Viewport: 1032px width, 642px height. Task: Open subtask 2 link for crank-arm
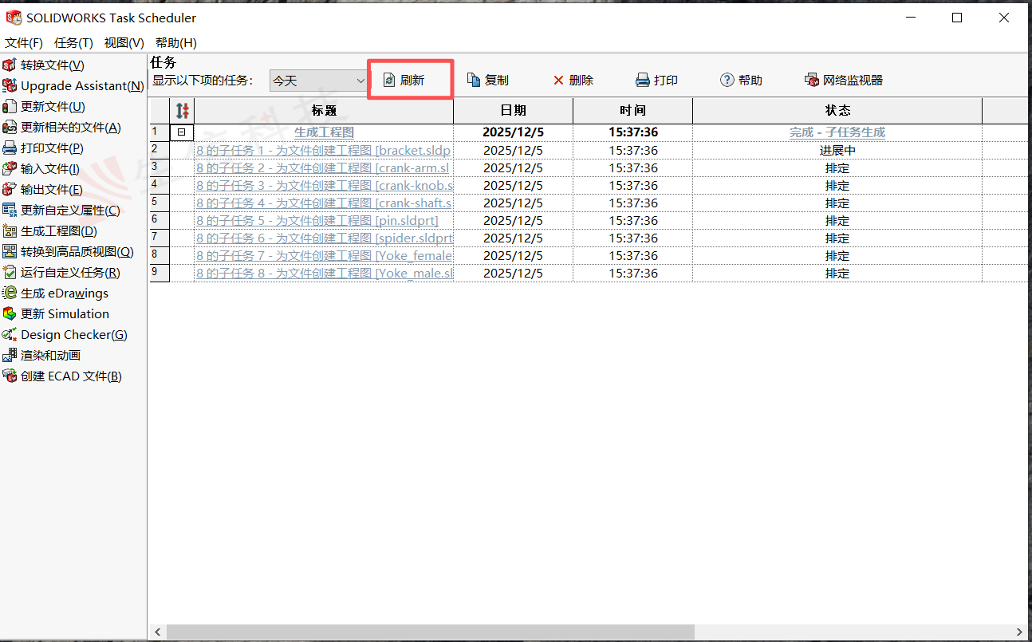(x=324, y=168)
